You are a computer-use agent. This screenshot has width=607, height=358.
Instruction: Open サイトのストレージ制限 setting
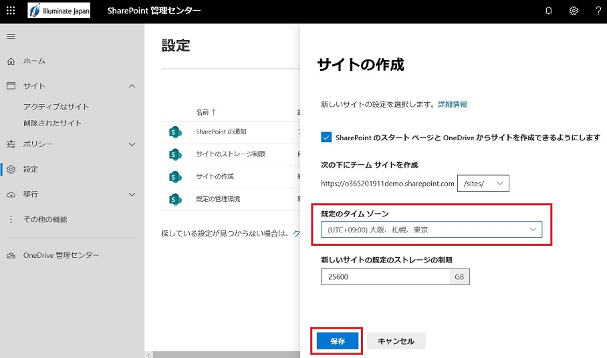point(231,154)
